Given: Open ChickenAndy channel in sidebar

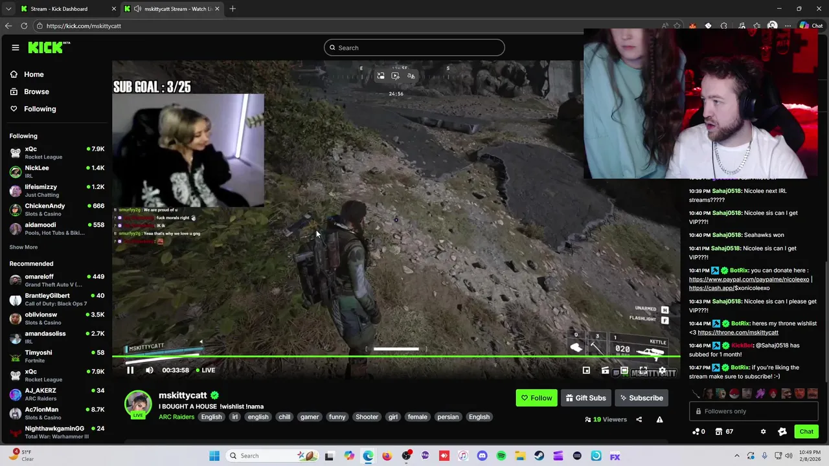Looking at the screenshot, I should (x=57, y=209).
